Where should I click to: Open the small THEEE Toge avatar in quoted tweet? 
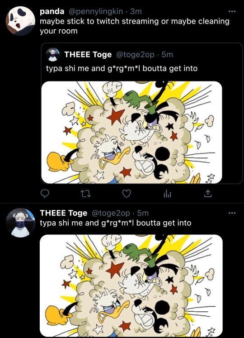tap(53, 55)
